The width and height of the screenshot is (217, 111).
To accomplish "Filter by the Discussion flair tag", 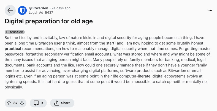I will (x=14, y=32).
